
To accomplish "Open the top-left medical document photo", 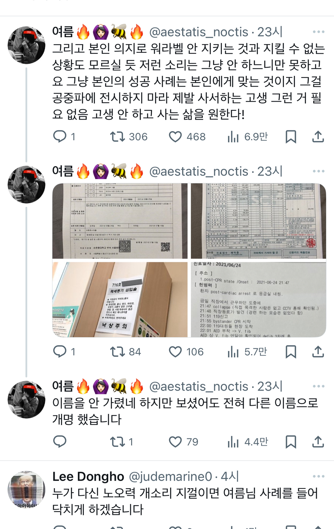I will [x=120, y=221].
